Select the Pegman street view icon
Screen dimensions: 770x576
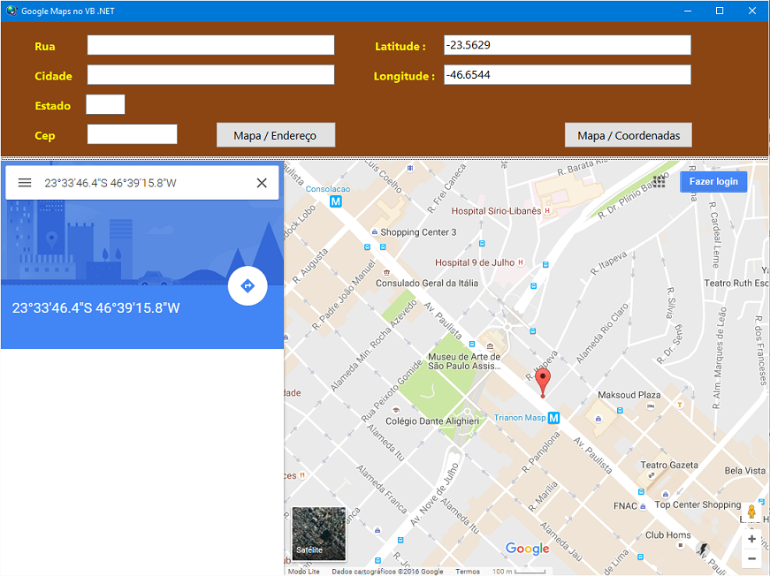click(751, 512)
